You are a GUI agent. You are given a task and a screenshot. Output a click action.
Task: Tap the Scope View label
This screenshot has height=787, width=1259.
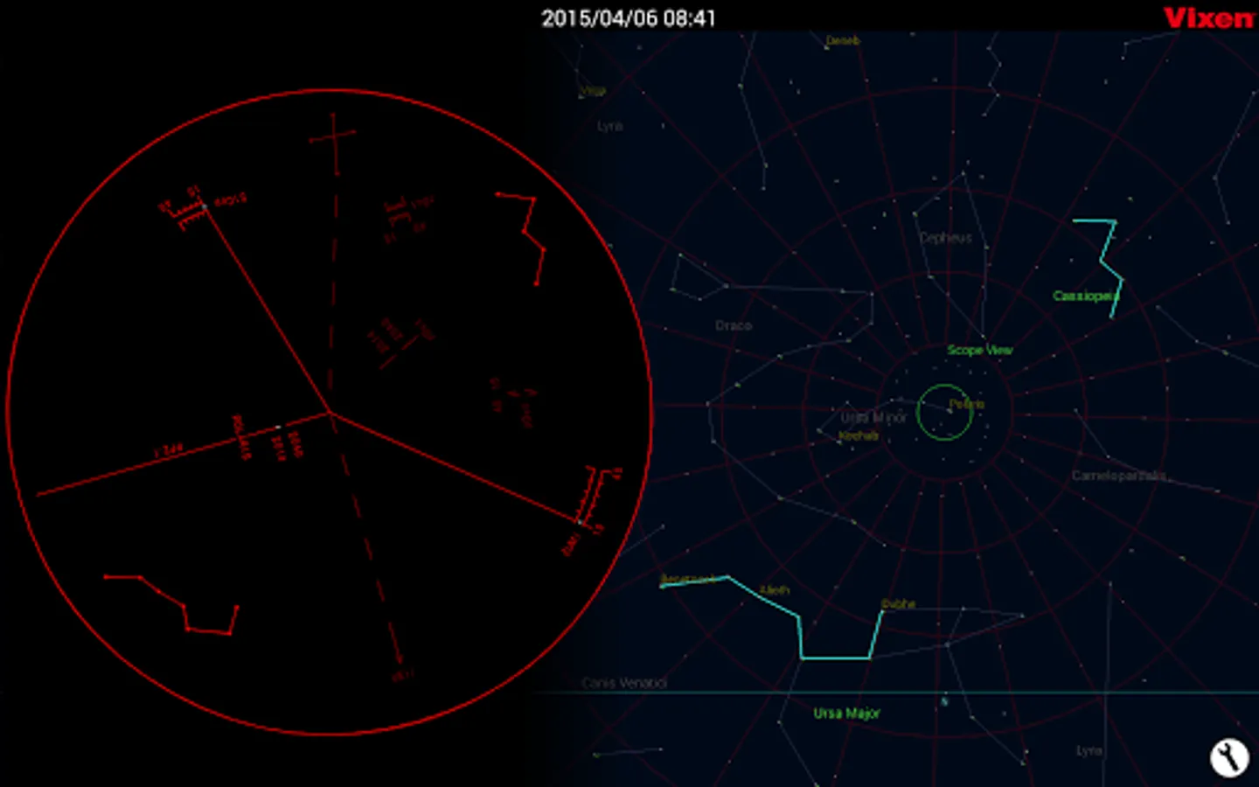pos(979,350)
